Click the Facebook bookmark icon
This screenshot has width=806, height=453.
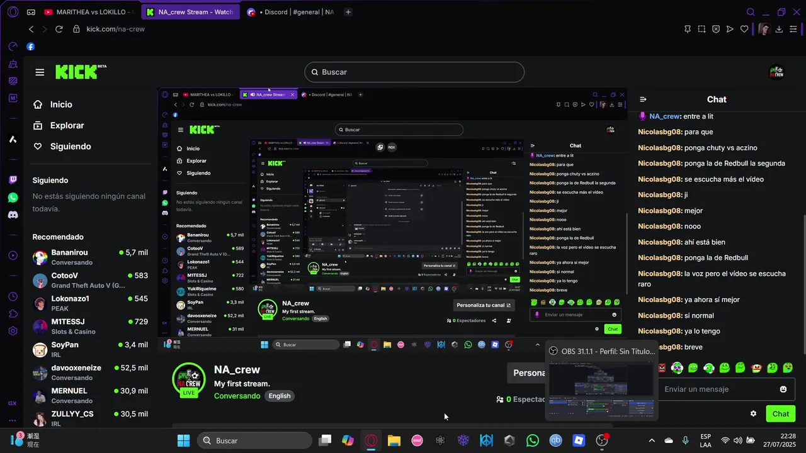click(x=30, y=47)
